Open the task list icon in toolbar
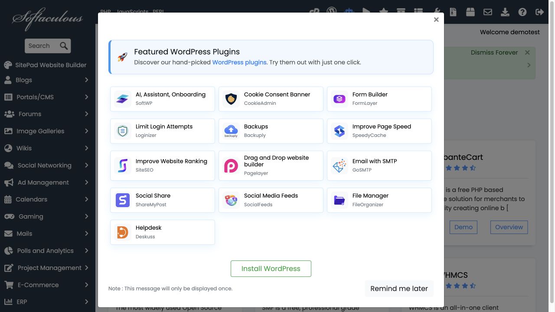555x312 pixels. [418, 12]
